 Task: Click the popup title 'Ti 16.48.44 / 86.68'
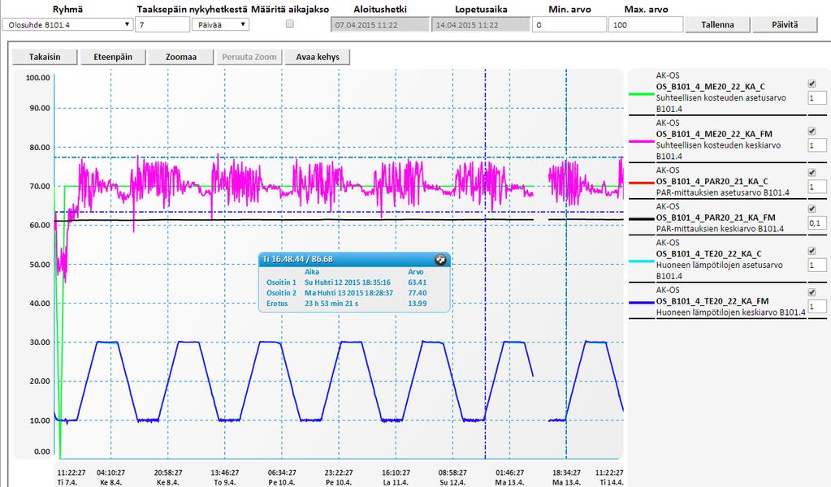pyautogui.click(x=298, y=260)
